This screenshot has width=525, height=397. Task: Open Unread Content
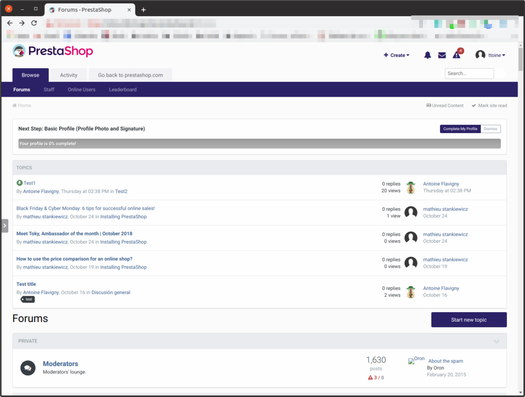(x=445, y=105)
